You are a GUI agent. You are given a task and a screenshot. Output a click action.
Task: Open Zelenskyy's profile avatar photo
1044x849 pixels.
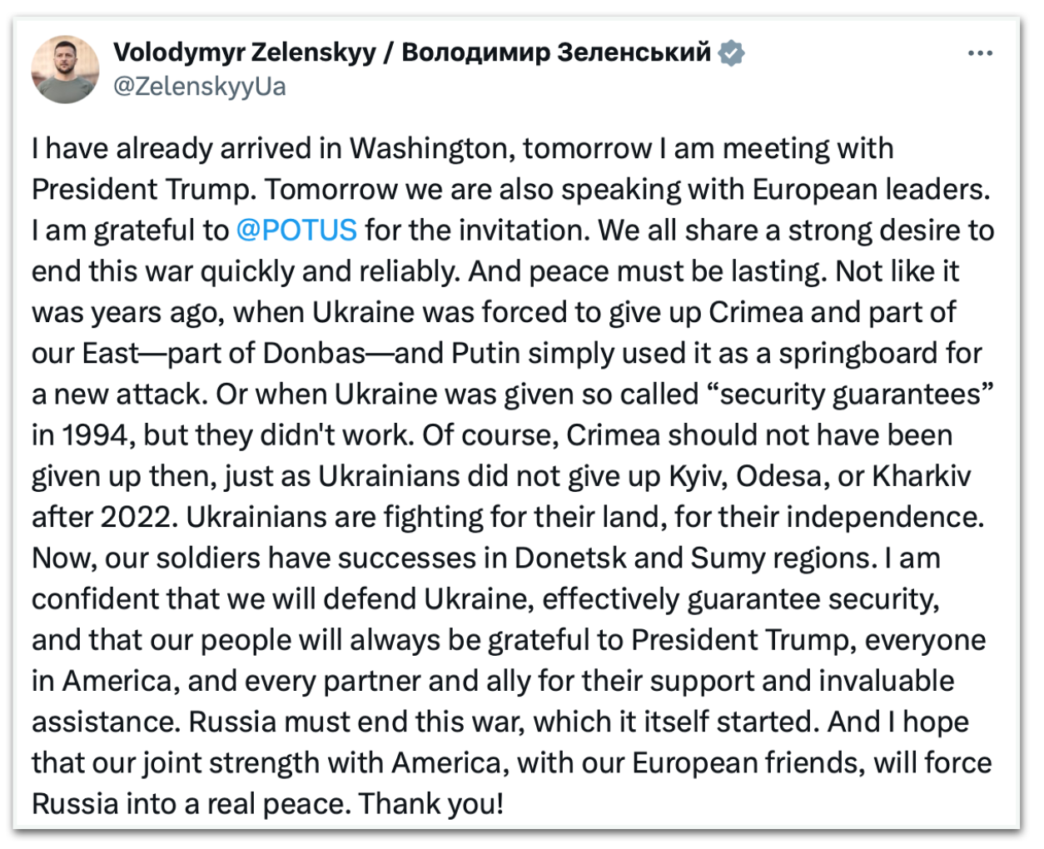pyautogui.click(x=66, y=70)
